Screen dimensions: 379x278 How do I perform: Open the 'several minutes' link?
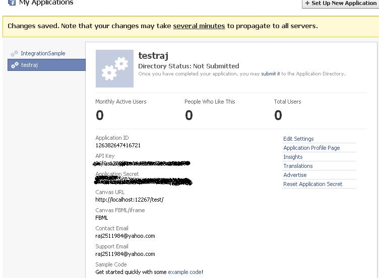click(x=199, y=26)
